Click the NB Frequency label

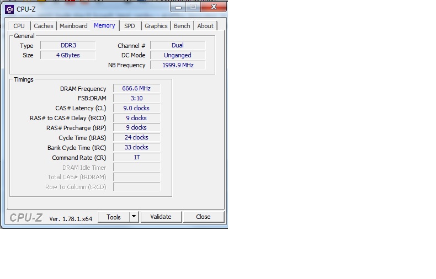click(127, 65)
